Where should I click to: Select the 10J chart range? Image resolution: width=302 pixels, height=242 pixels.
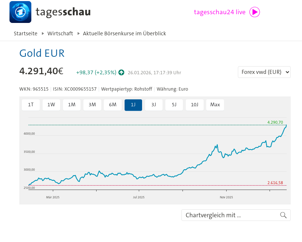pyautogui.click(x=195, y=105)
